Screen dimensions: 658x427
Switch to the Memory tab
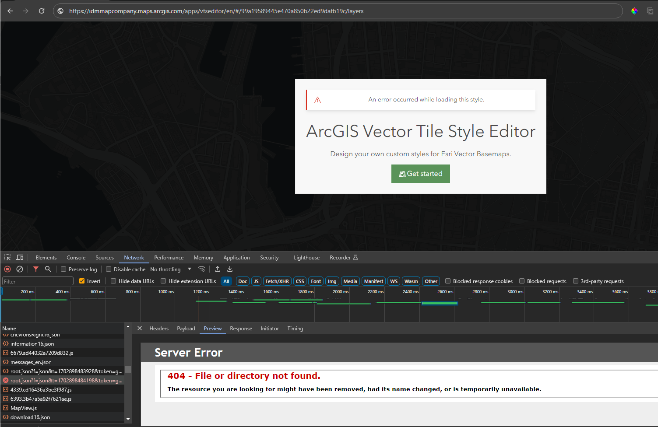pyautogui.click(x=204, y=258)
